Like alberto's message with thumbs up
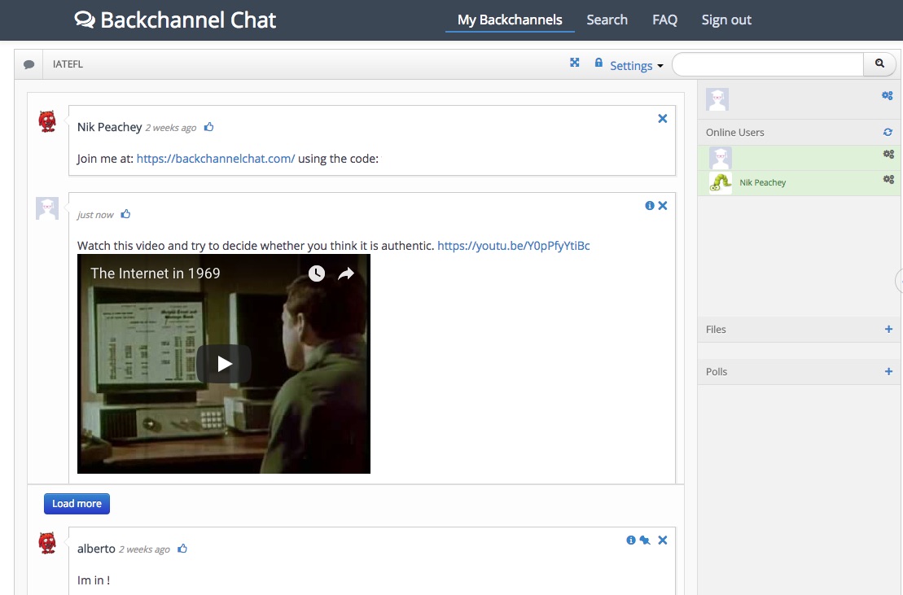This screenshot has width=903, height=595. point(182,549)
